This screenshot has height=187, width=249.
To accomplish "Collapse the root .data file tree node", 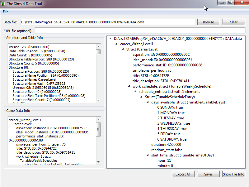I will click(110, 38).
